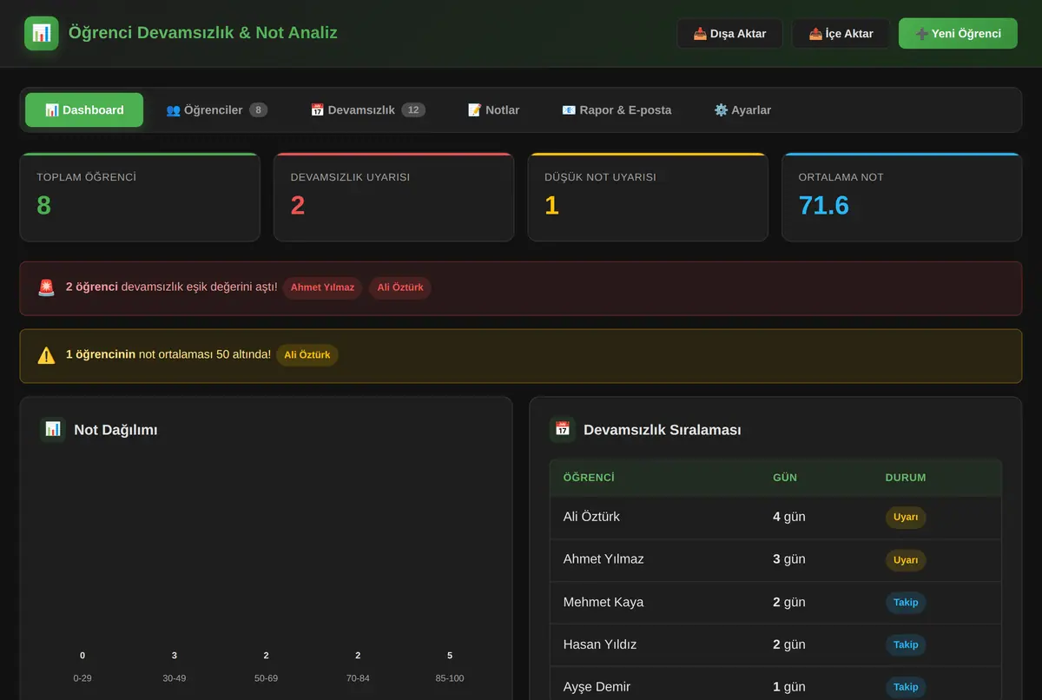The image size is (1042, 700).
Task: Open the Dashboard tab
Action: [84, 110]
